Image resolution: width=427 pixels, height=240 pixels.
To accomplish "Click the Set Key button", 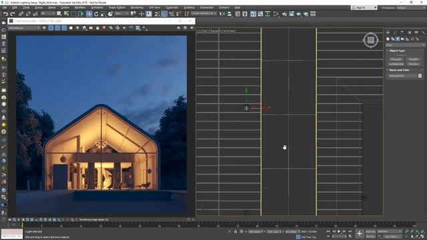I will pos(370,237).
